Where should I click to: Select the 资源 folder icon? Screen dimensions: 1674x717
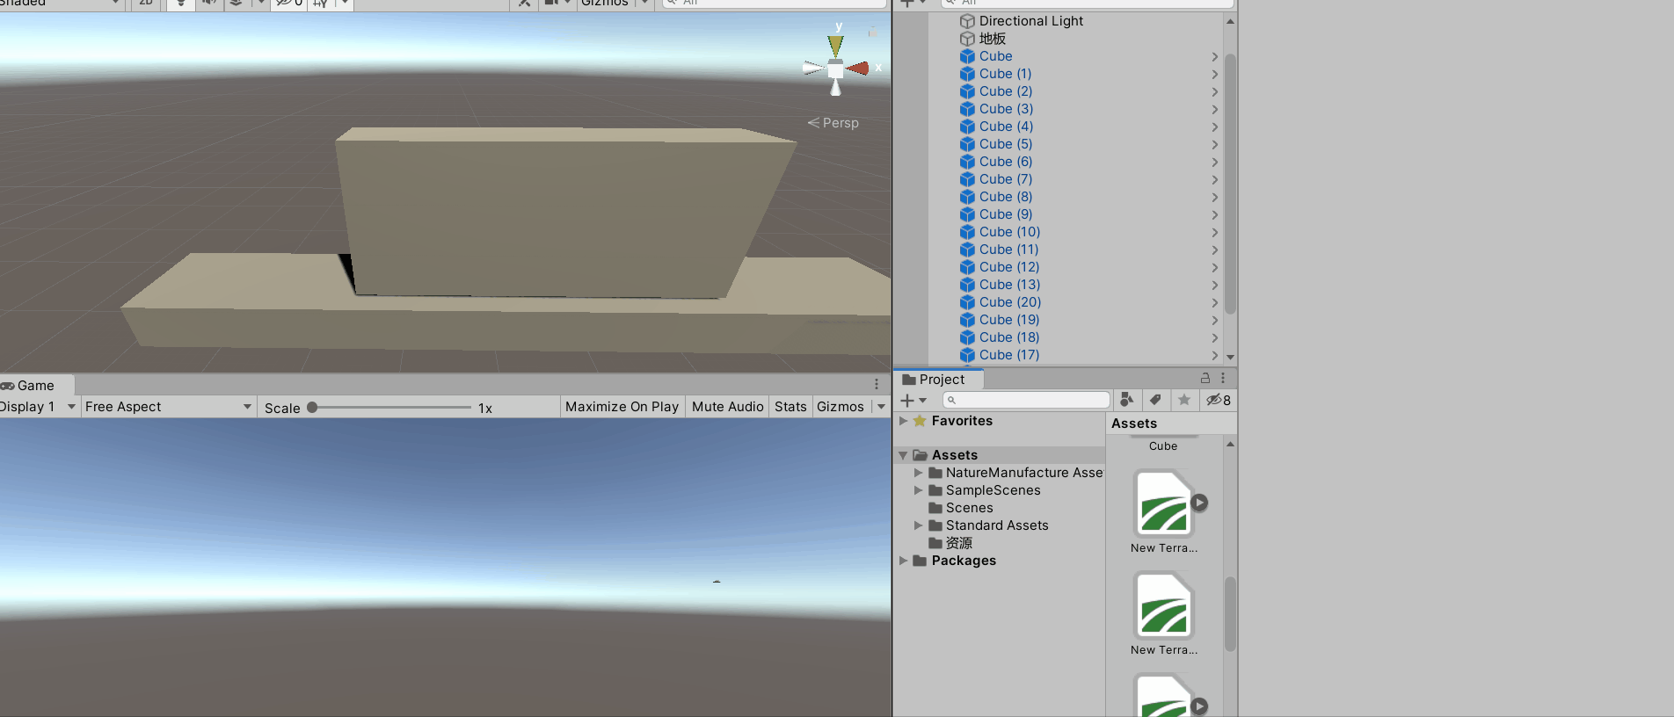[935, 543]
